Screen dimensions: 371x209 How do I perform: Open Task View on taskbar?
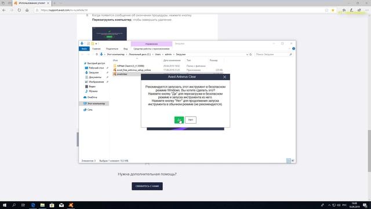point(23,205)
